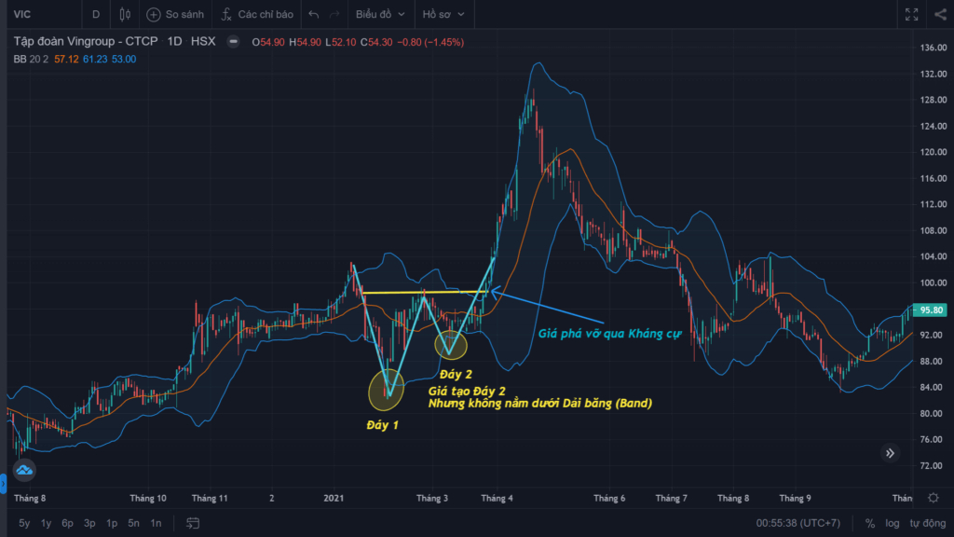
Task: Click the current price label 95.80
Action: (x=932, y=310)
